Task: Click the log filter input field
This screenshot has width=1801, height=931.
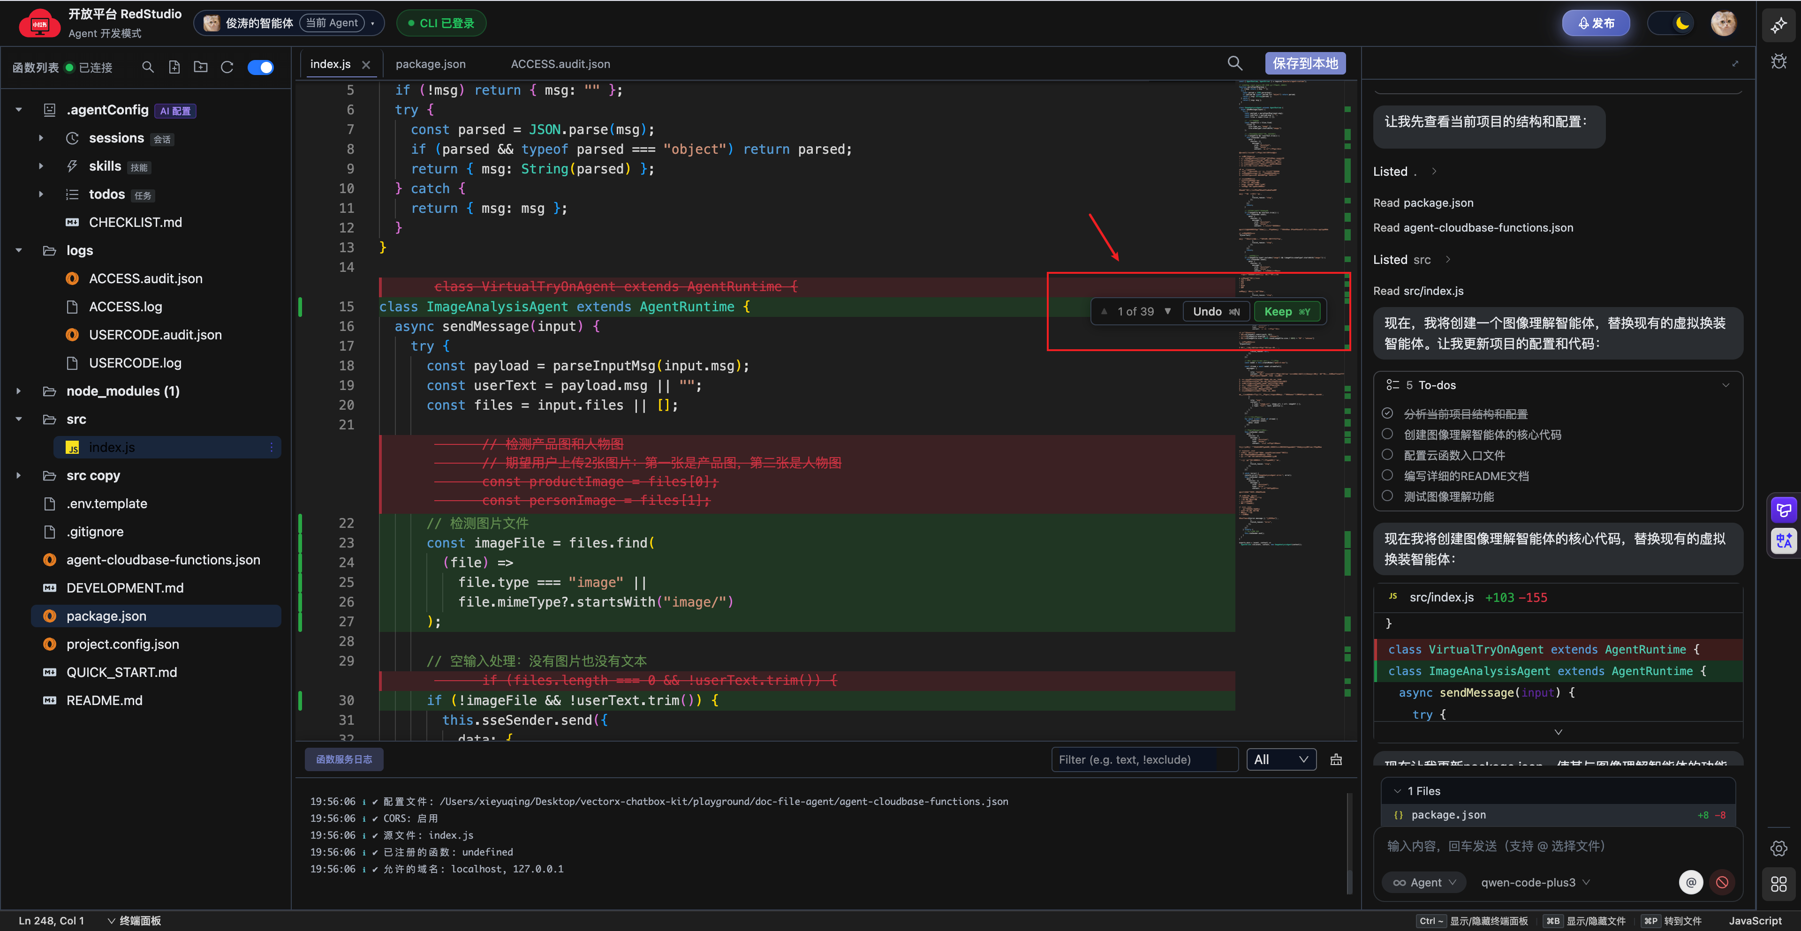Action: (x=1144, y=760)
